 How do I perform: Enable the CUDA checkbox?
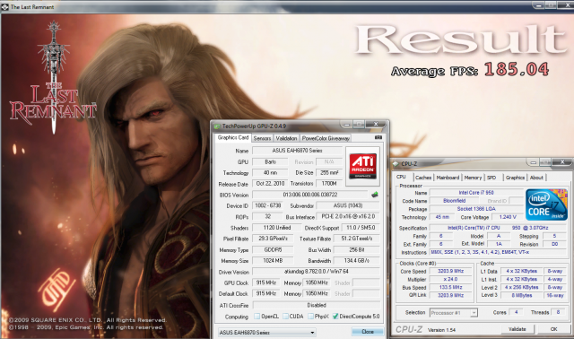point(285,316)
